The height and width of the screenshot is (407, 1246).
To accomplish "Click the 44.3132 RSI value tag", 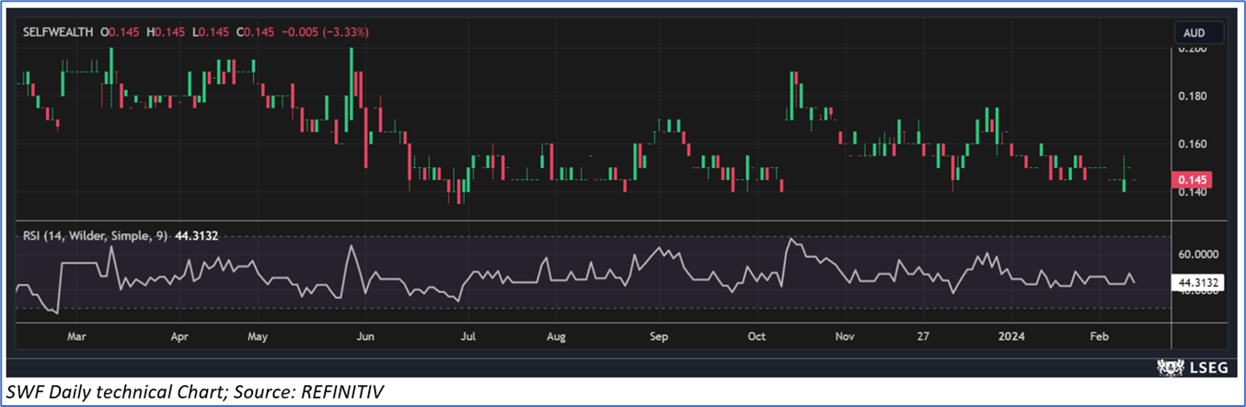I will pyautogui.click(x=1200, y=283).
